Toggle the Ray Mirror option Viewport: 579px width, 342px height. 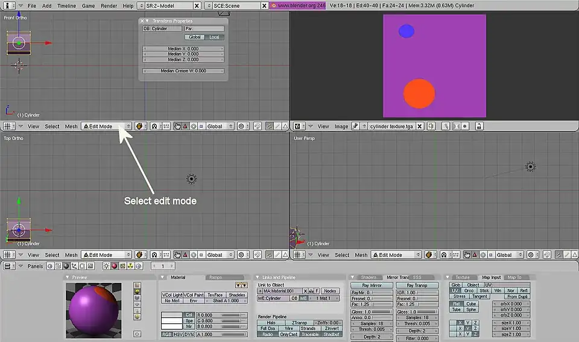click(x=372, y=285)
